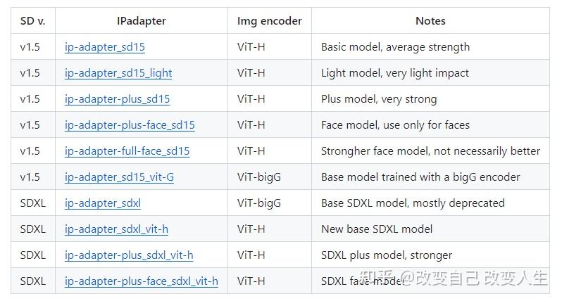Click the Notes column header

click(430, 21)
